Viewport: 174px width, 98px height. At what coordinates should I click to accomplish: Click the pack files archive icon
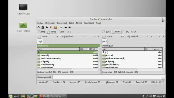click(x=56, y=27)
